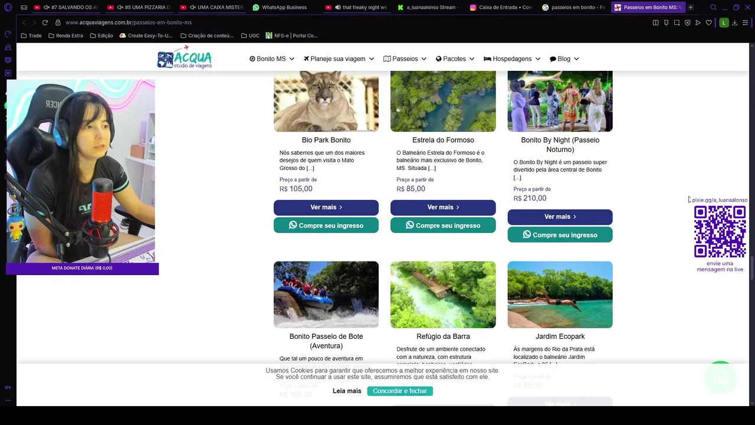The height and width of the screenshot is (425, 755).
Task: Click the Jardim Ecopark diver photo
Action: point(560,295)
